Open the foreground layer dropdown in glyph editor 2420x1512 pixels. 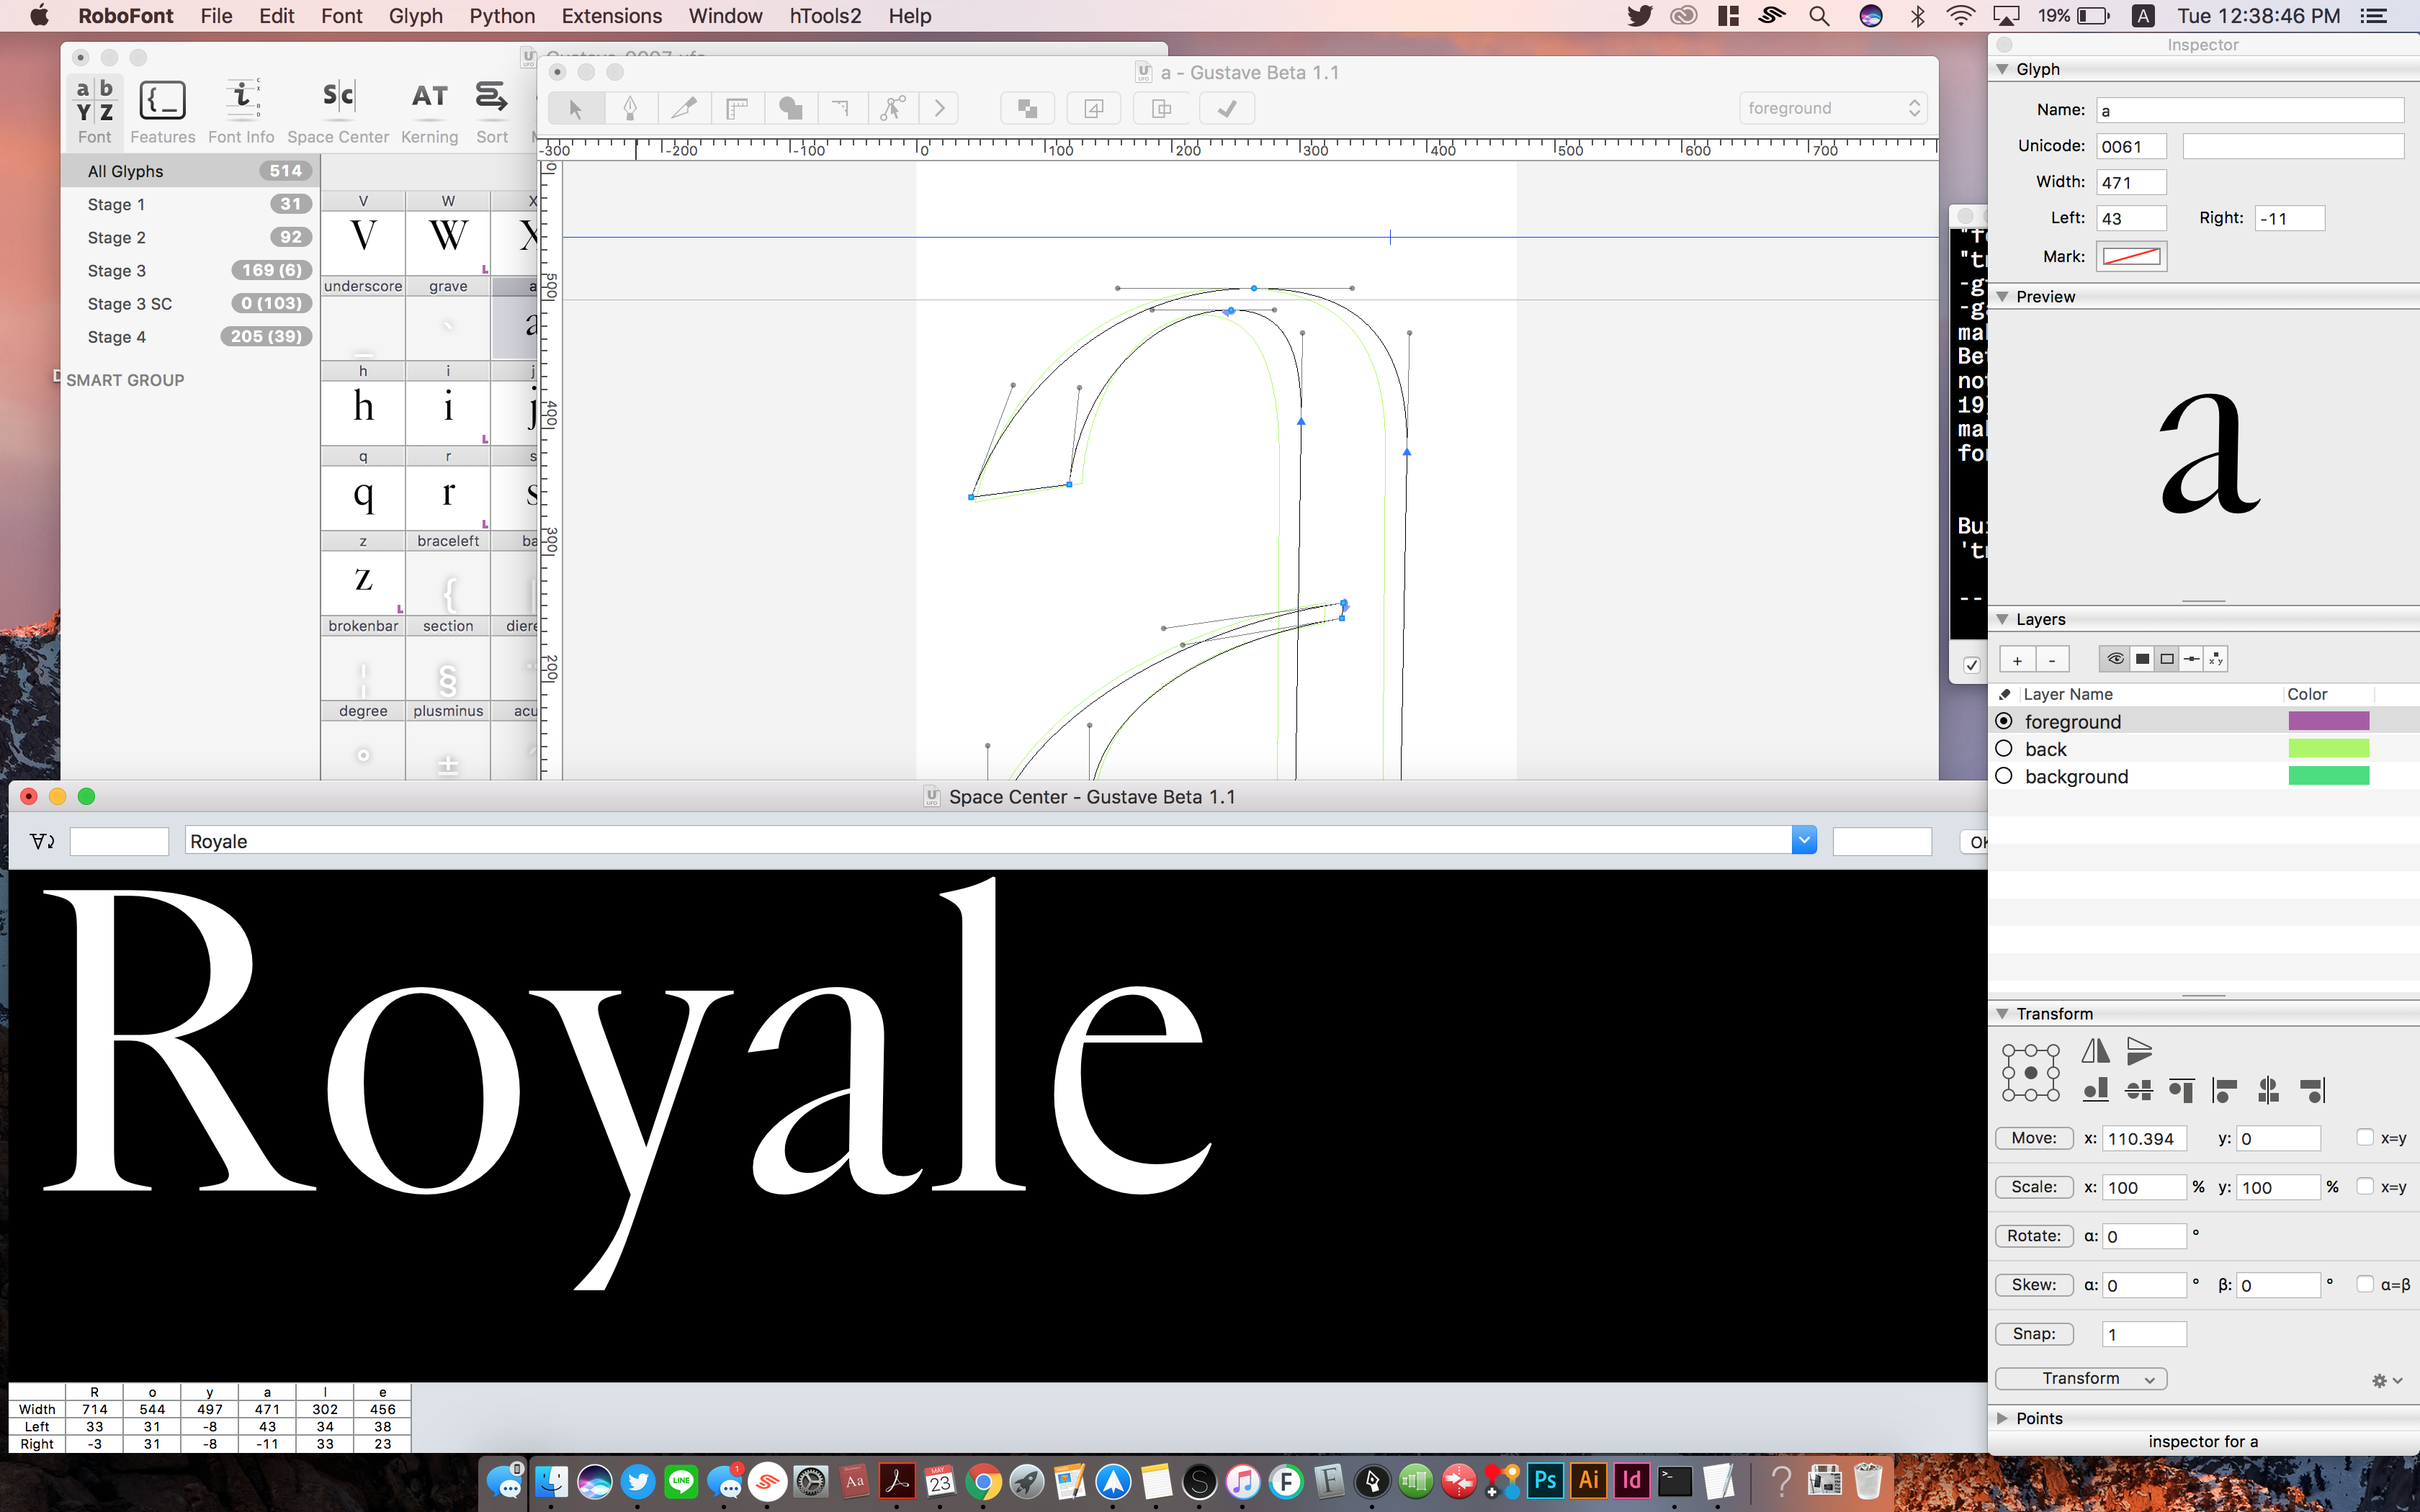[x=1834, y=108]
